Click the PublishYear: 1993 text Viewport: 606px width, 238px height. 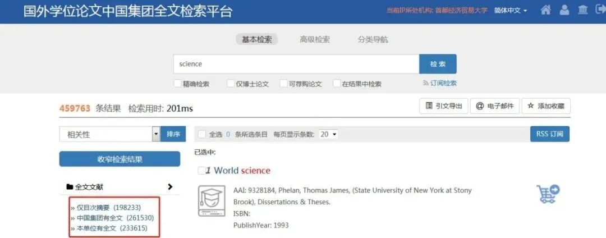point(261,225)
